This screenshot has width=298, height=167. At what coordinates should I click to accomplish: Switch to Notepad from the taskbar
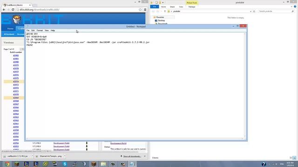[132, 164]
